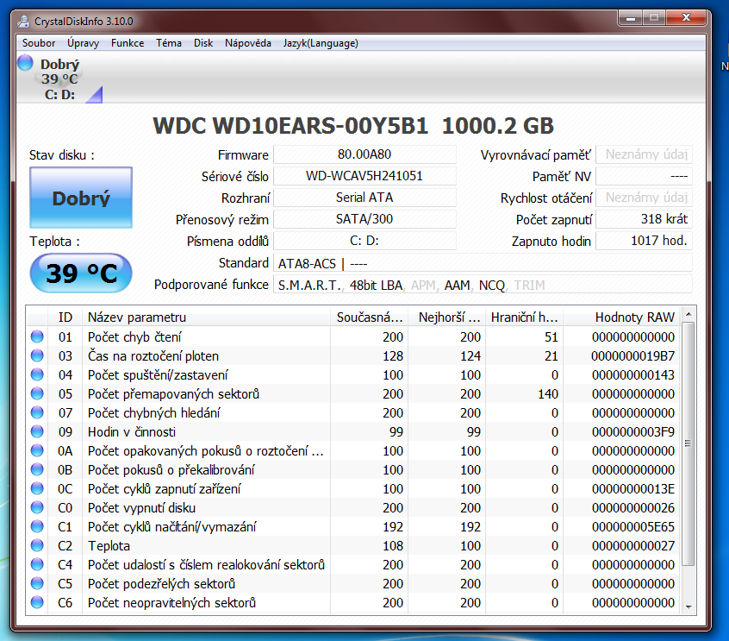Click the disk status orb next to Dobrý

click(26, 63)
